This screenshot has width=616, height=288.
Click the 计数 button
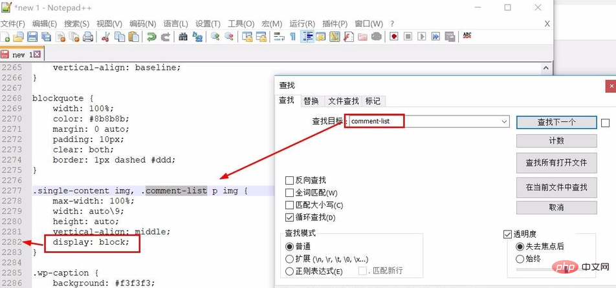[x=556, y=141]
